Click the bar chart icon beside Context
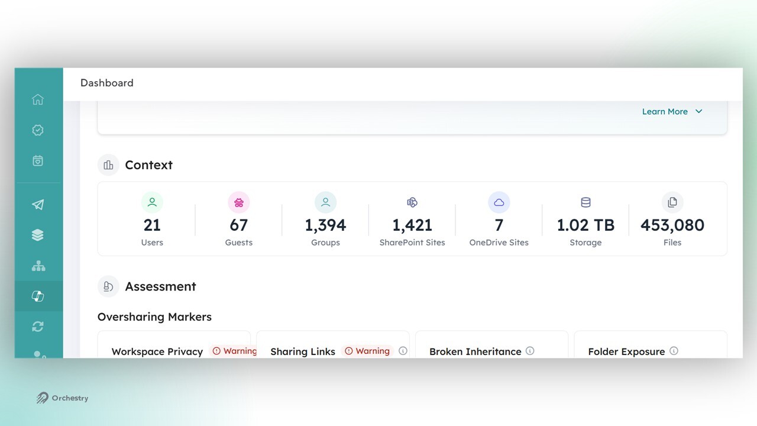Screen dimensions: 757x426 coord(108,165)
